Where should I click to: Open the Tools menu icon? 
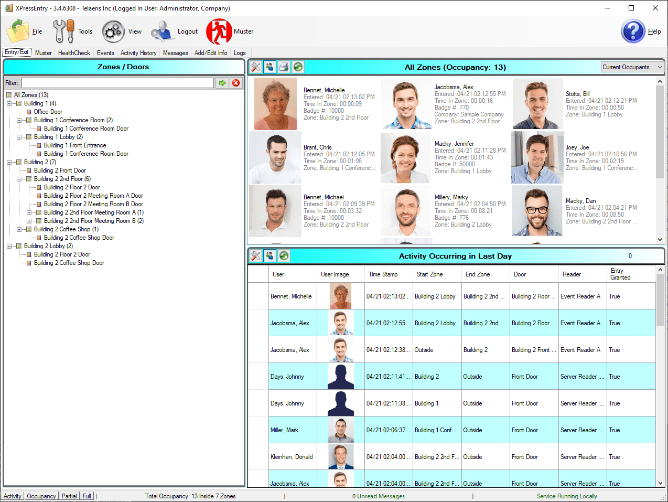pyautogui.click(x=64, y=31)
